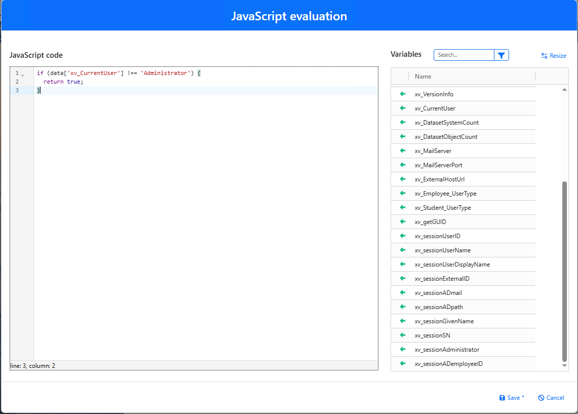Place cursor in 'return true;' code line
578x414 pixels.
point(63,82)
